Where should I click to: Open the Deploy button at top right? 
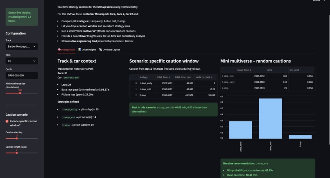click(x=316, y=1)
